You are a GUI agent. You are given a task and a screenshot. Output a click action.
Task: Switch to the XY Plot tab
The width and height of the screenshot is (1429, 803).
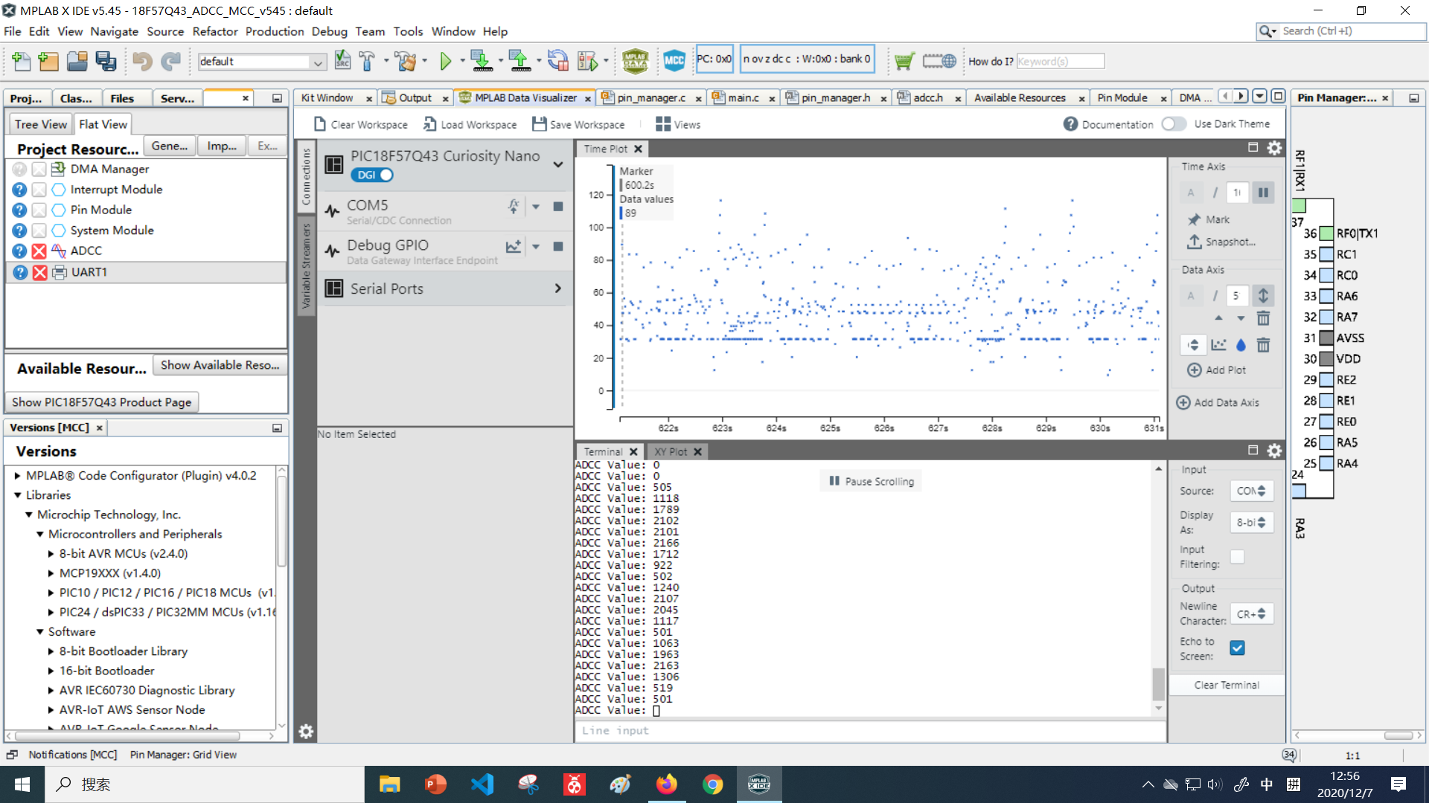coord(671,451)
